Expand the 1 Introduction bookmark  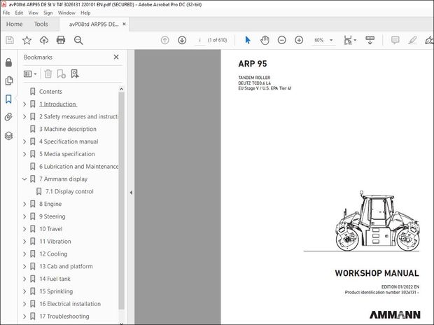pyautogui.click(x=24, y=104)
